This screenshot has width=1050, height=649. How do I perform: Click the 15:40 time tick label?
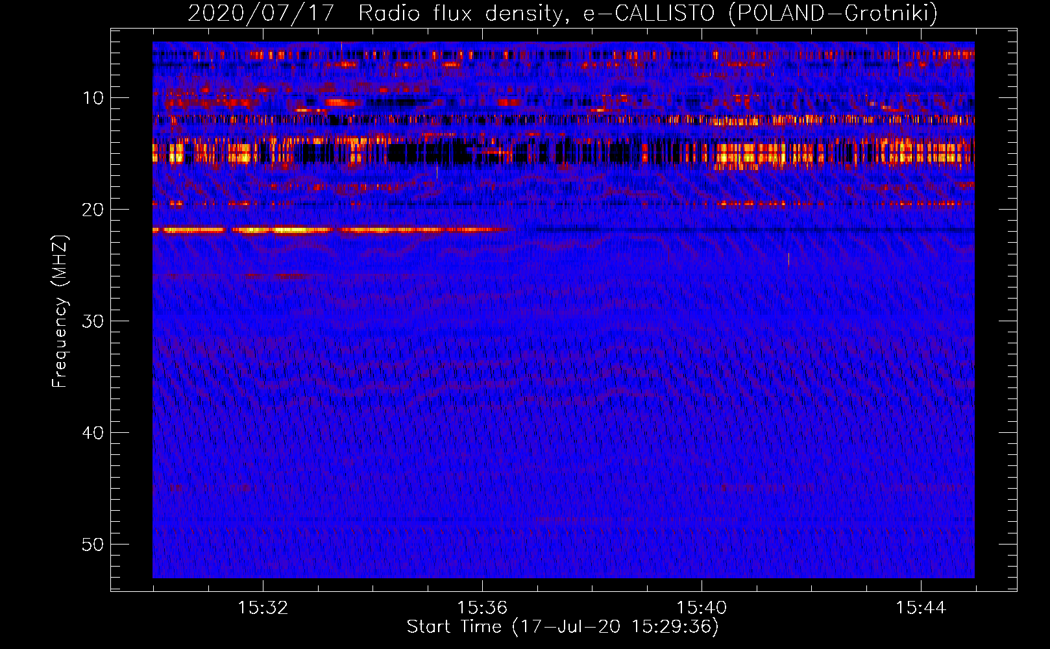(x=702, y=608)
